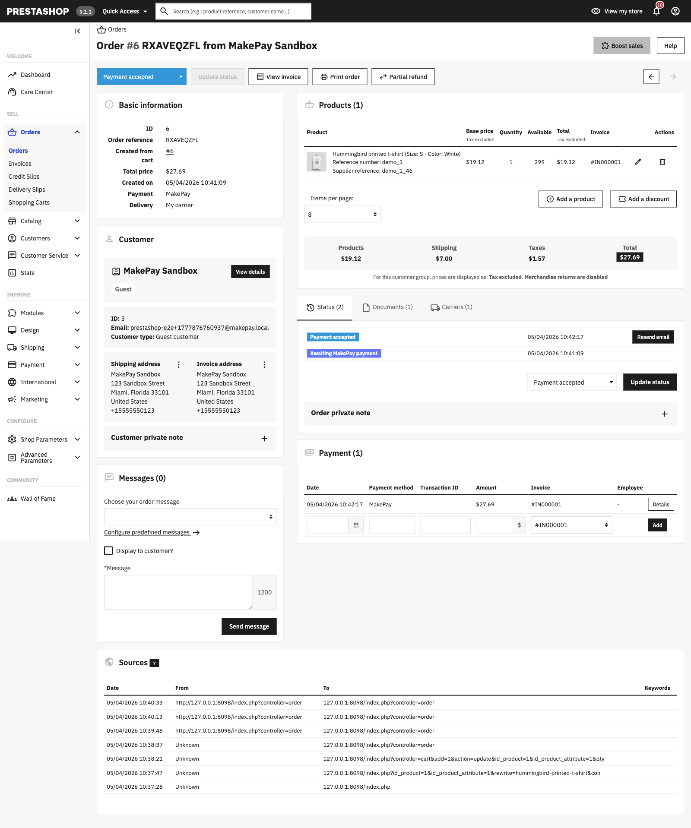The image size is (691, 828).
Task: Click the PrestaShop logo
Action: point(38,11)
